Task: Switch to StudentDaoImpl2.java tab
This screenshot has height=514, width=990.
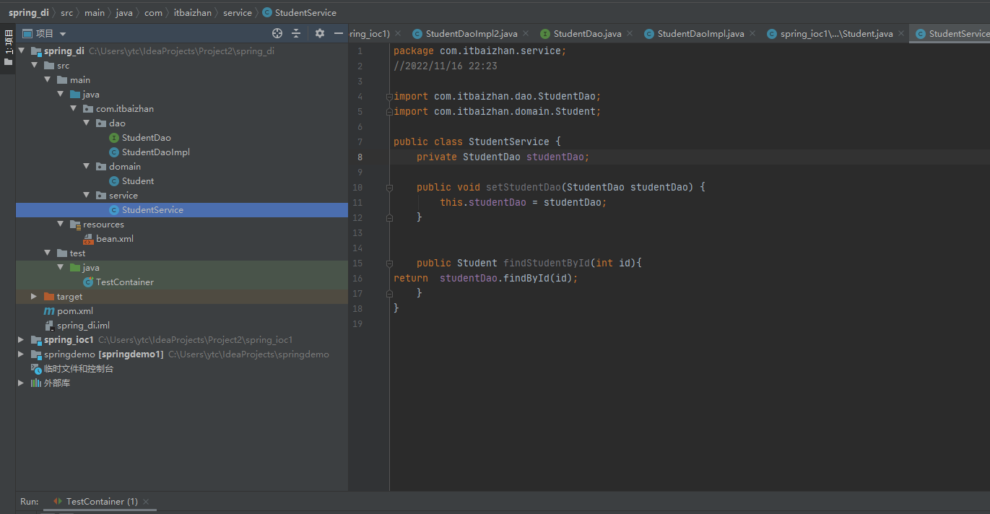Action: 471,33
